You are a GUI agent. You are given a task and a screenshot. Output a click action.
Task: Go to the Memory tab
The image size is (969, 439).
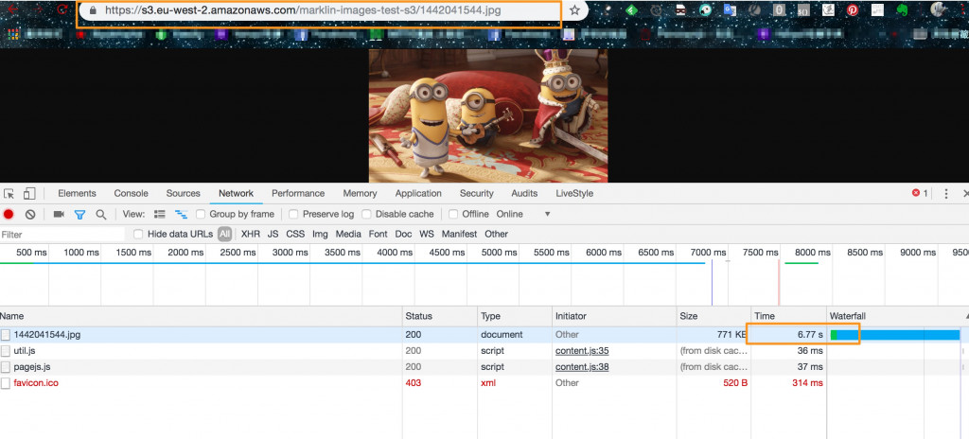pos(360,193)
